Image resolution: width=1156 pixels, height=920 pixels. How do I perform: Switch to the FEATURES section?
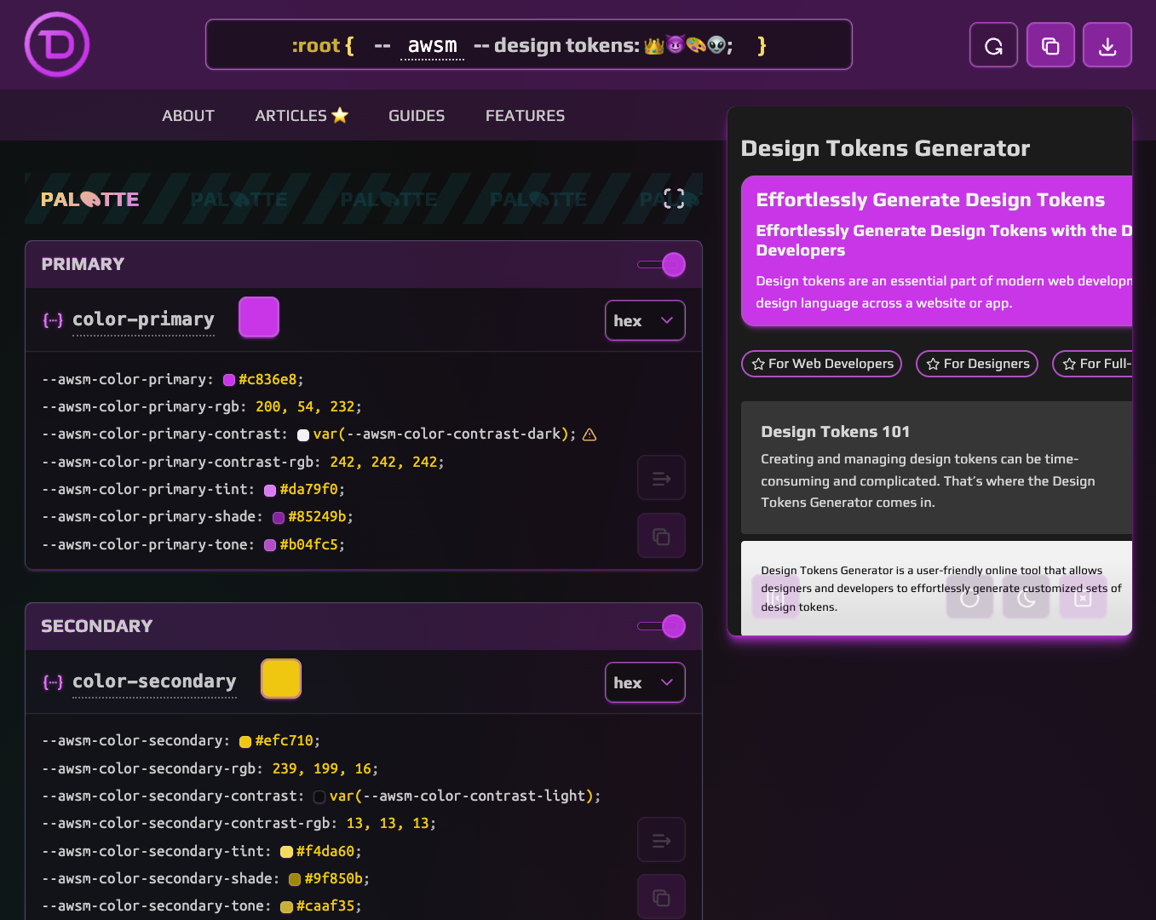point(525,115)
